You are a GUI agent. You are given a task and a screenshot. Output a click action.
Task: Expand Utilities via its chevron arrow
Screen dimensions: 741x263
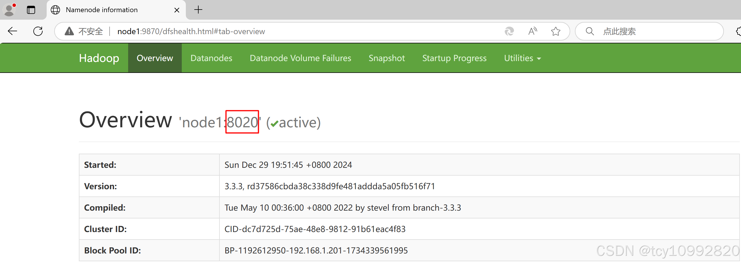pyautogui.click(x=539, y=58)
